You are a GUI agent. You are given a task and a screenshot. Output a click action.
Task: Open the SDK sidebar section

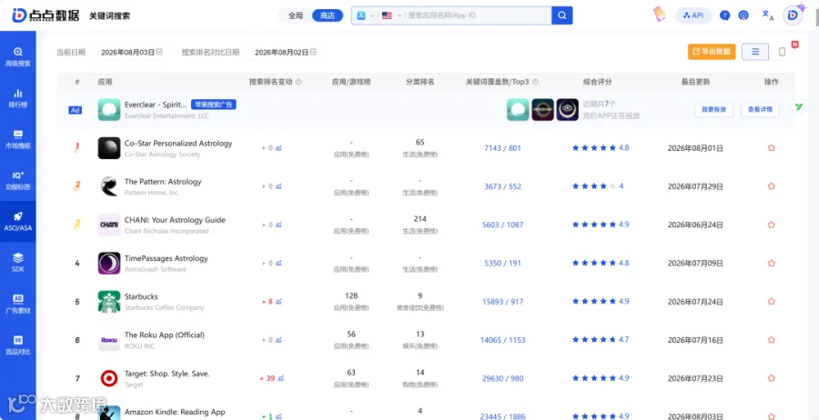18,263
